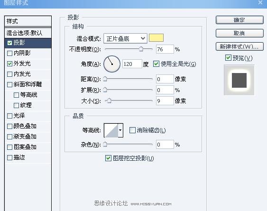Enable the 描边 checkbox
Viewport: 267px width, 211px height.
pos(9,157)
